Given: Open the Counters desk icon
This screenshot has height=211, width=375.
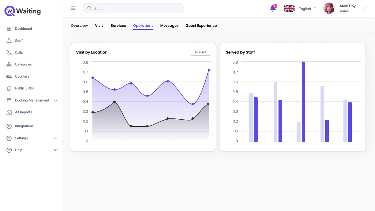Looking at the screenshot, I should [9, 76].
